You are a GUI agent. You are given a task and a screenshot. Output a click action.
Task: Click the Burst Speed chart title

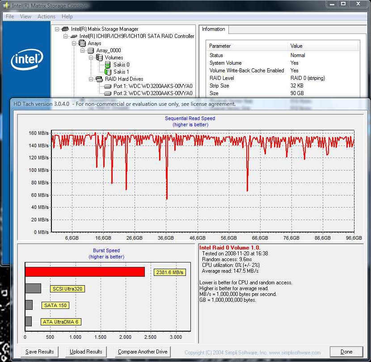106,250
